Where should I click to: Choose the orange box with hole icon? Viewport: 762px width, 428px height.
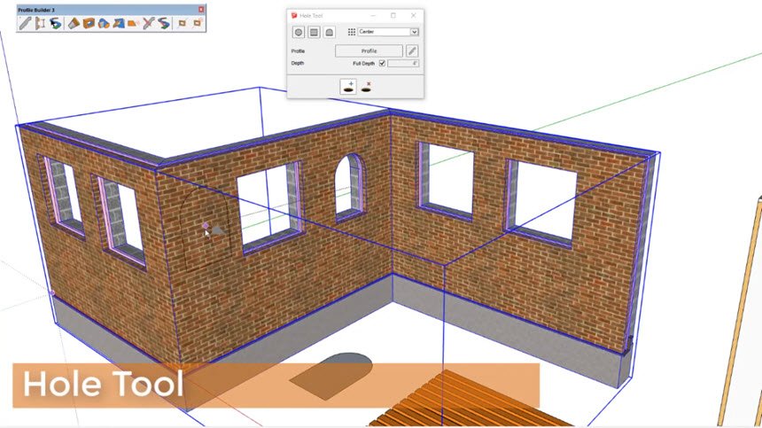[x=89, y=23]
